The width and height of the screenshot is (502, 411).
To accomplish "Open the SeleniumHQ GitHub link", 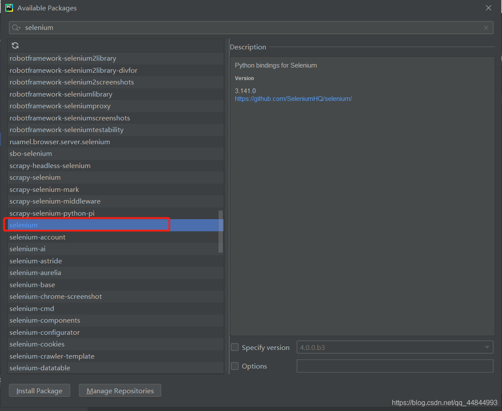I will click(293, 99).
